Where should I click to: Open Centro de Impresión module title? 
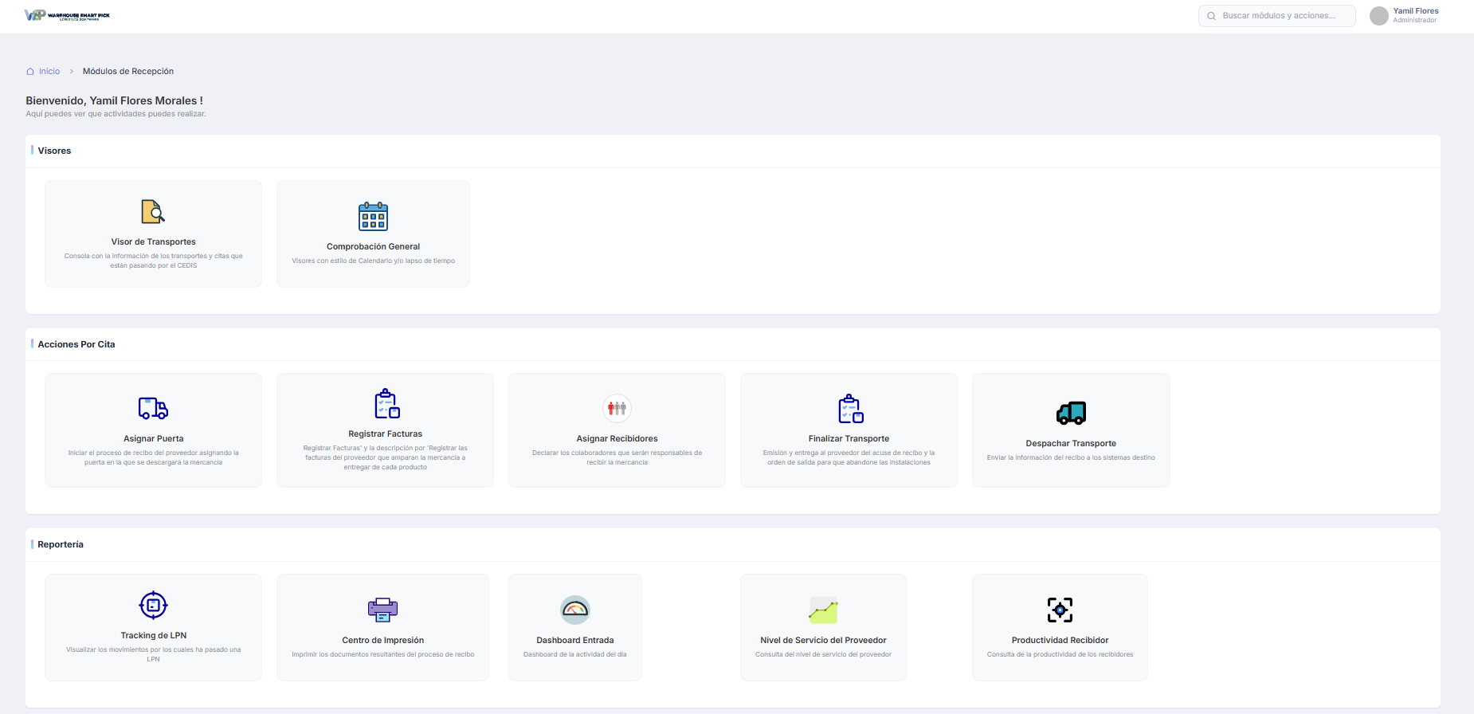pyautogui.click(x=382, y=640)
